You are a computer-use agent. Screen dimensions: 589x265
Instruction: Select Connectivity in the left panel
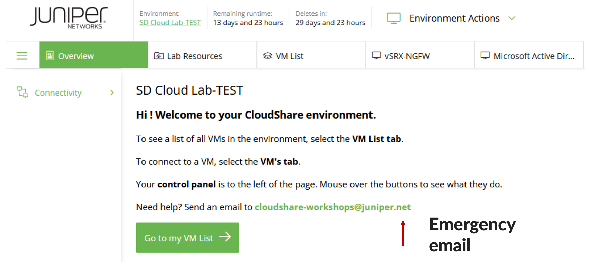click(58, 93)
